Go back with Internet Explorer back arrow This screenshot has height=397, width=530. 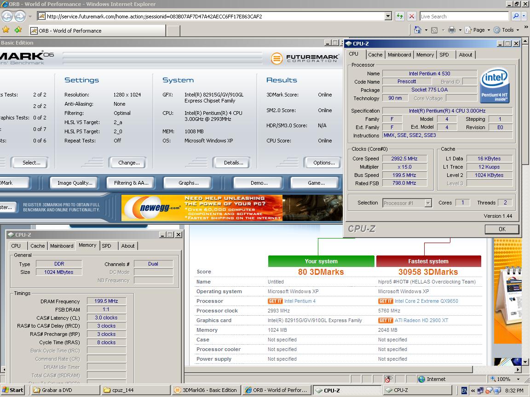(7, 16)
